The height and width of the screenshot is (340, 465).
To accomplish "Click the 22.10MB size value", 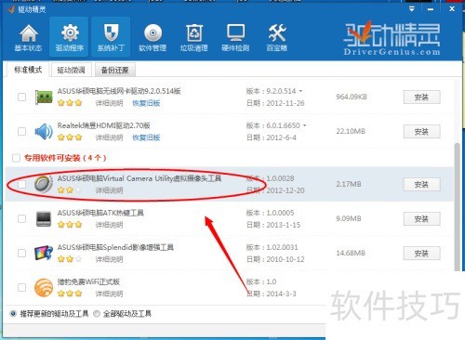I will (x=351, y=131).
